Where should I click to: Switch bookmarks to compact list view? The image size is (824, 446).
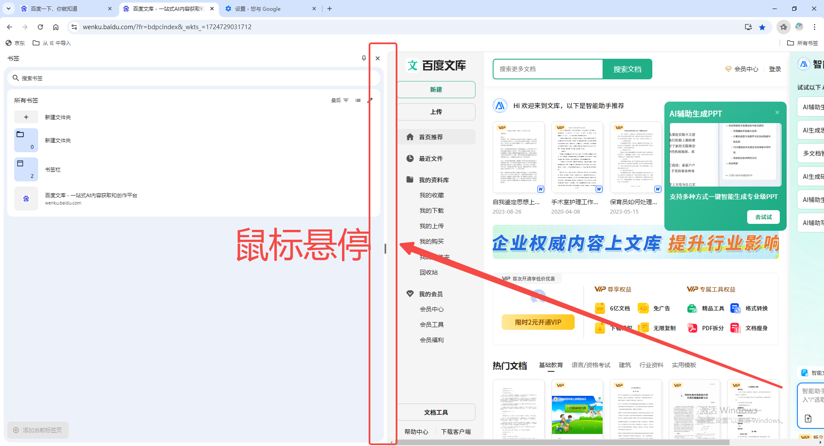tap(358, 100)
